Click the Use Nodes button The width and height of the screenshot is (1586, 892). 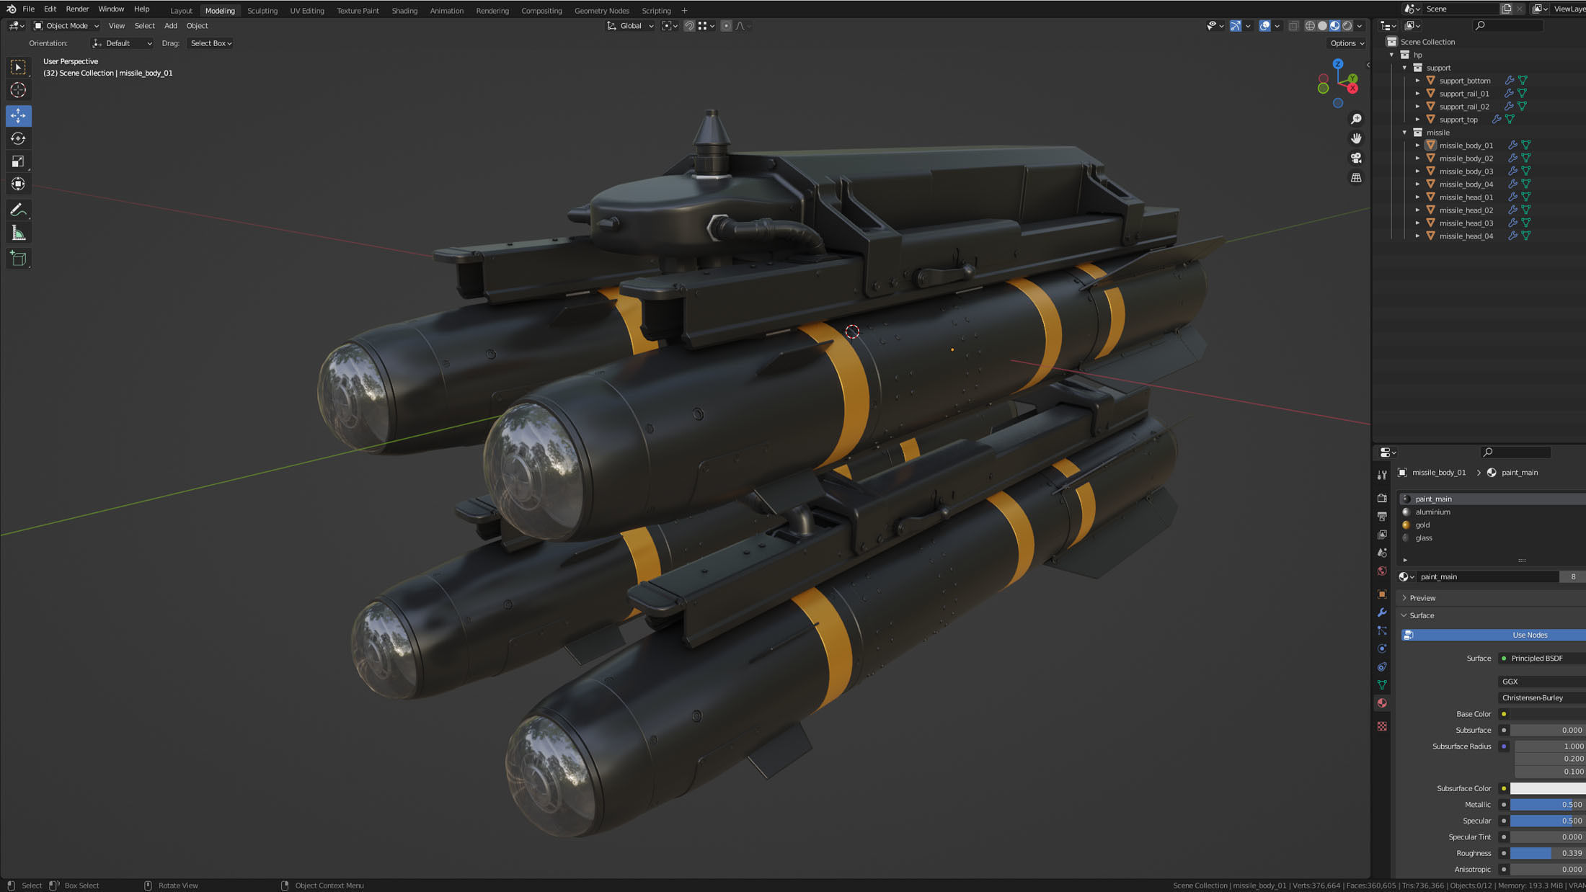click(1493, 635)
